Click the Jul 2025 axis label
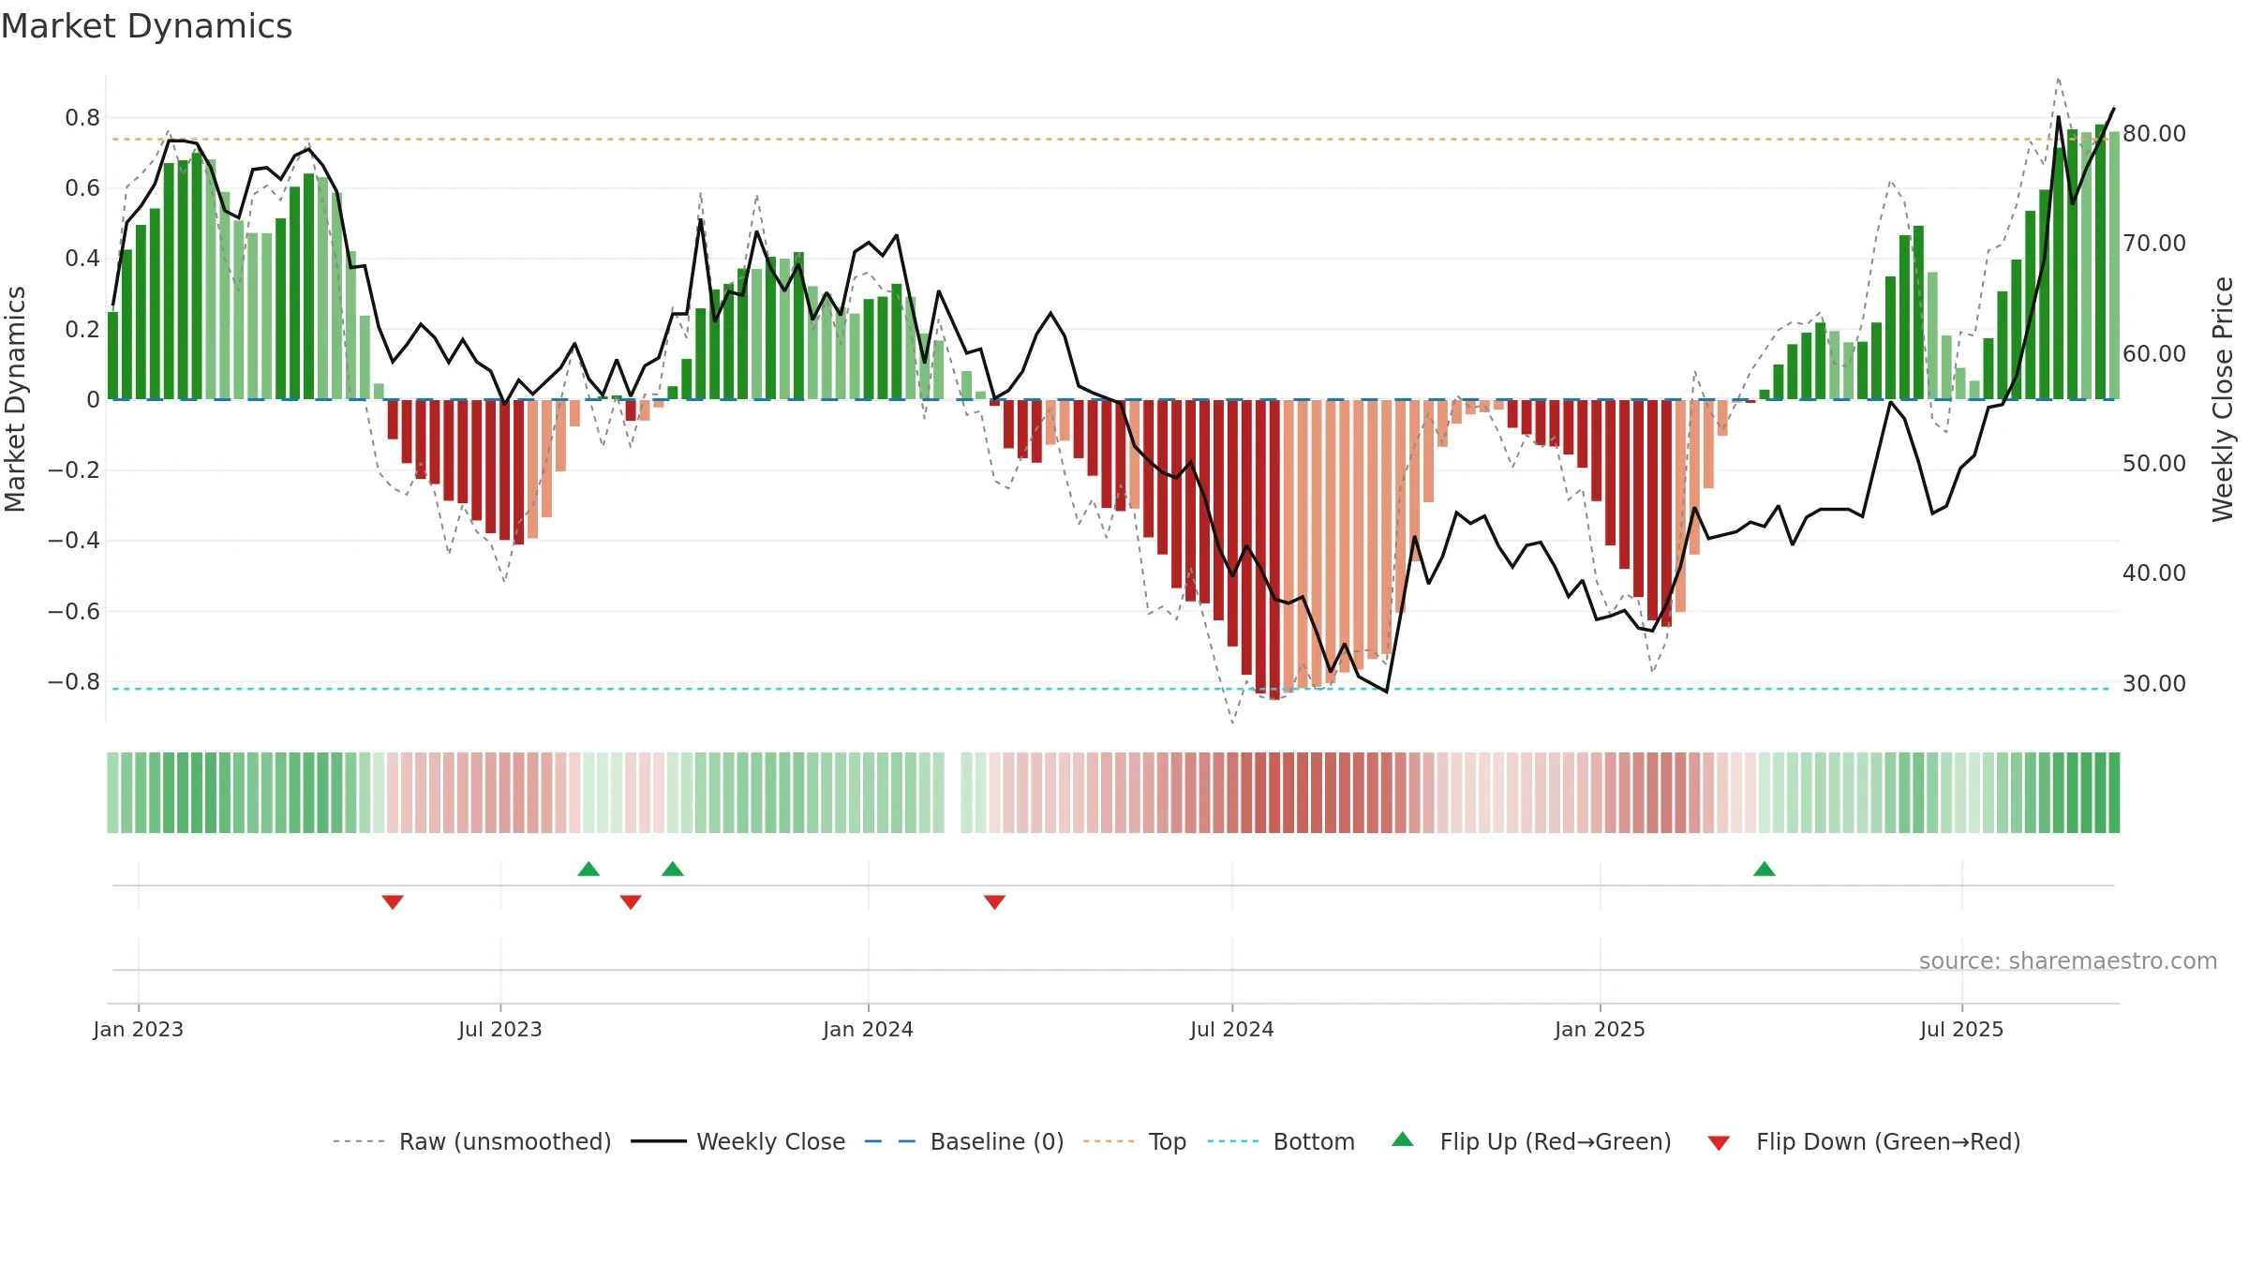 (x=1962, y=1029)
